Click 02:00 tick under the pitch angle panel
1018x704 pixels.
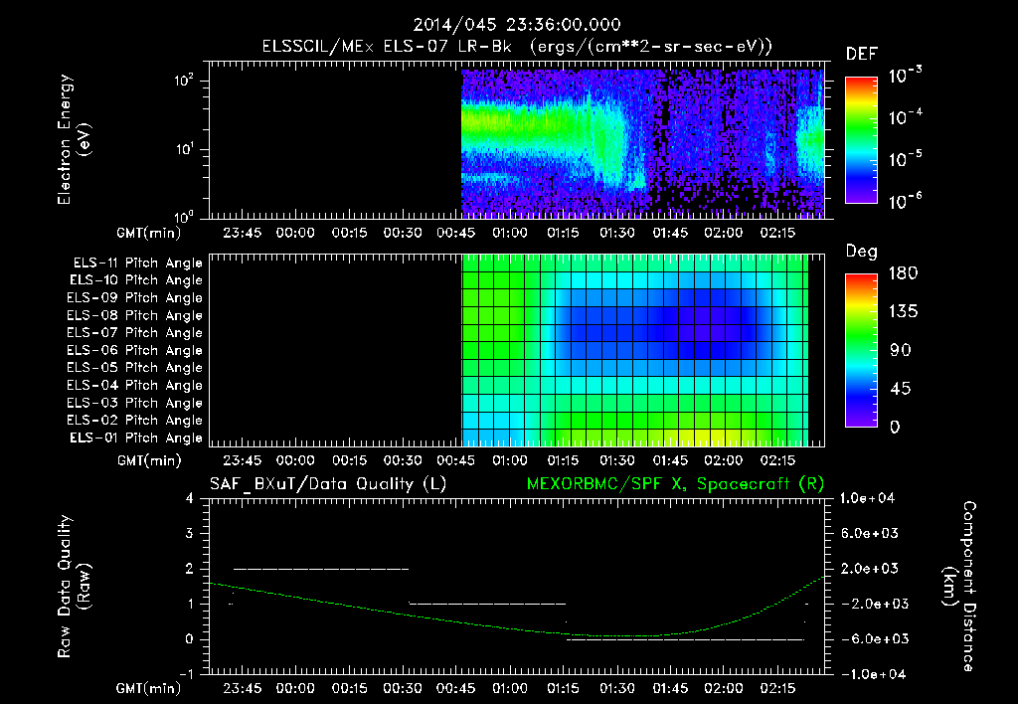click(x=724, y=460)
